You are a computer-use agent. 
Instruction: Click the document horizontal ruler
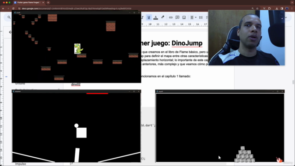(x=174, y=24)
